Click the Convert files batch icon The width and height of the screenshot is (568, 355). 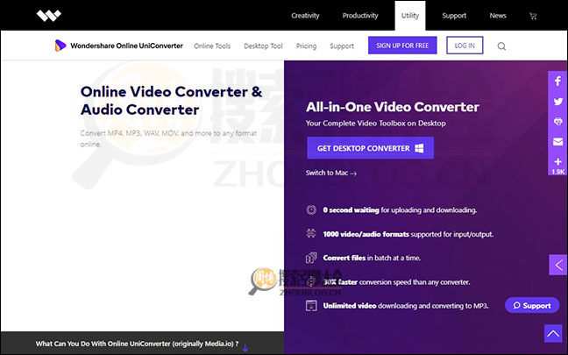pos(311,258)
